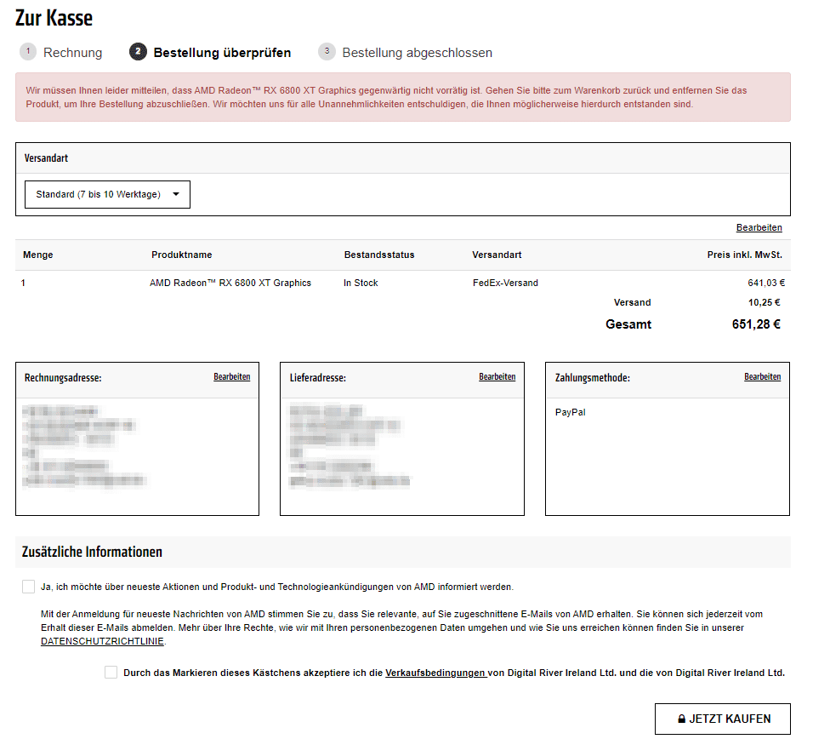Click the price '641,03 €'
This screenshot has height=739, width=830.
click(766, 284)
